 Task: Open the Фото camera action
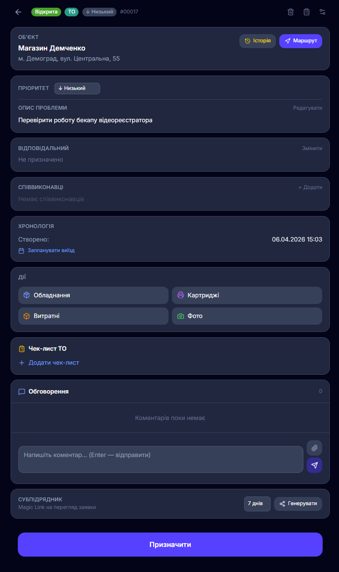pos(247,316)
